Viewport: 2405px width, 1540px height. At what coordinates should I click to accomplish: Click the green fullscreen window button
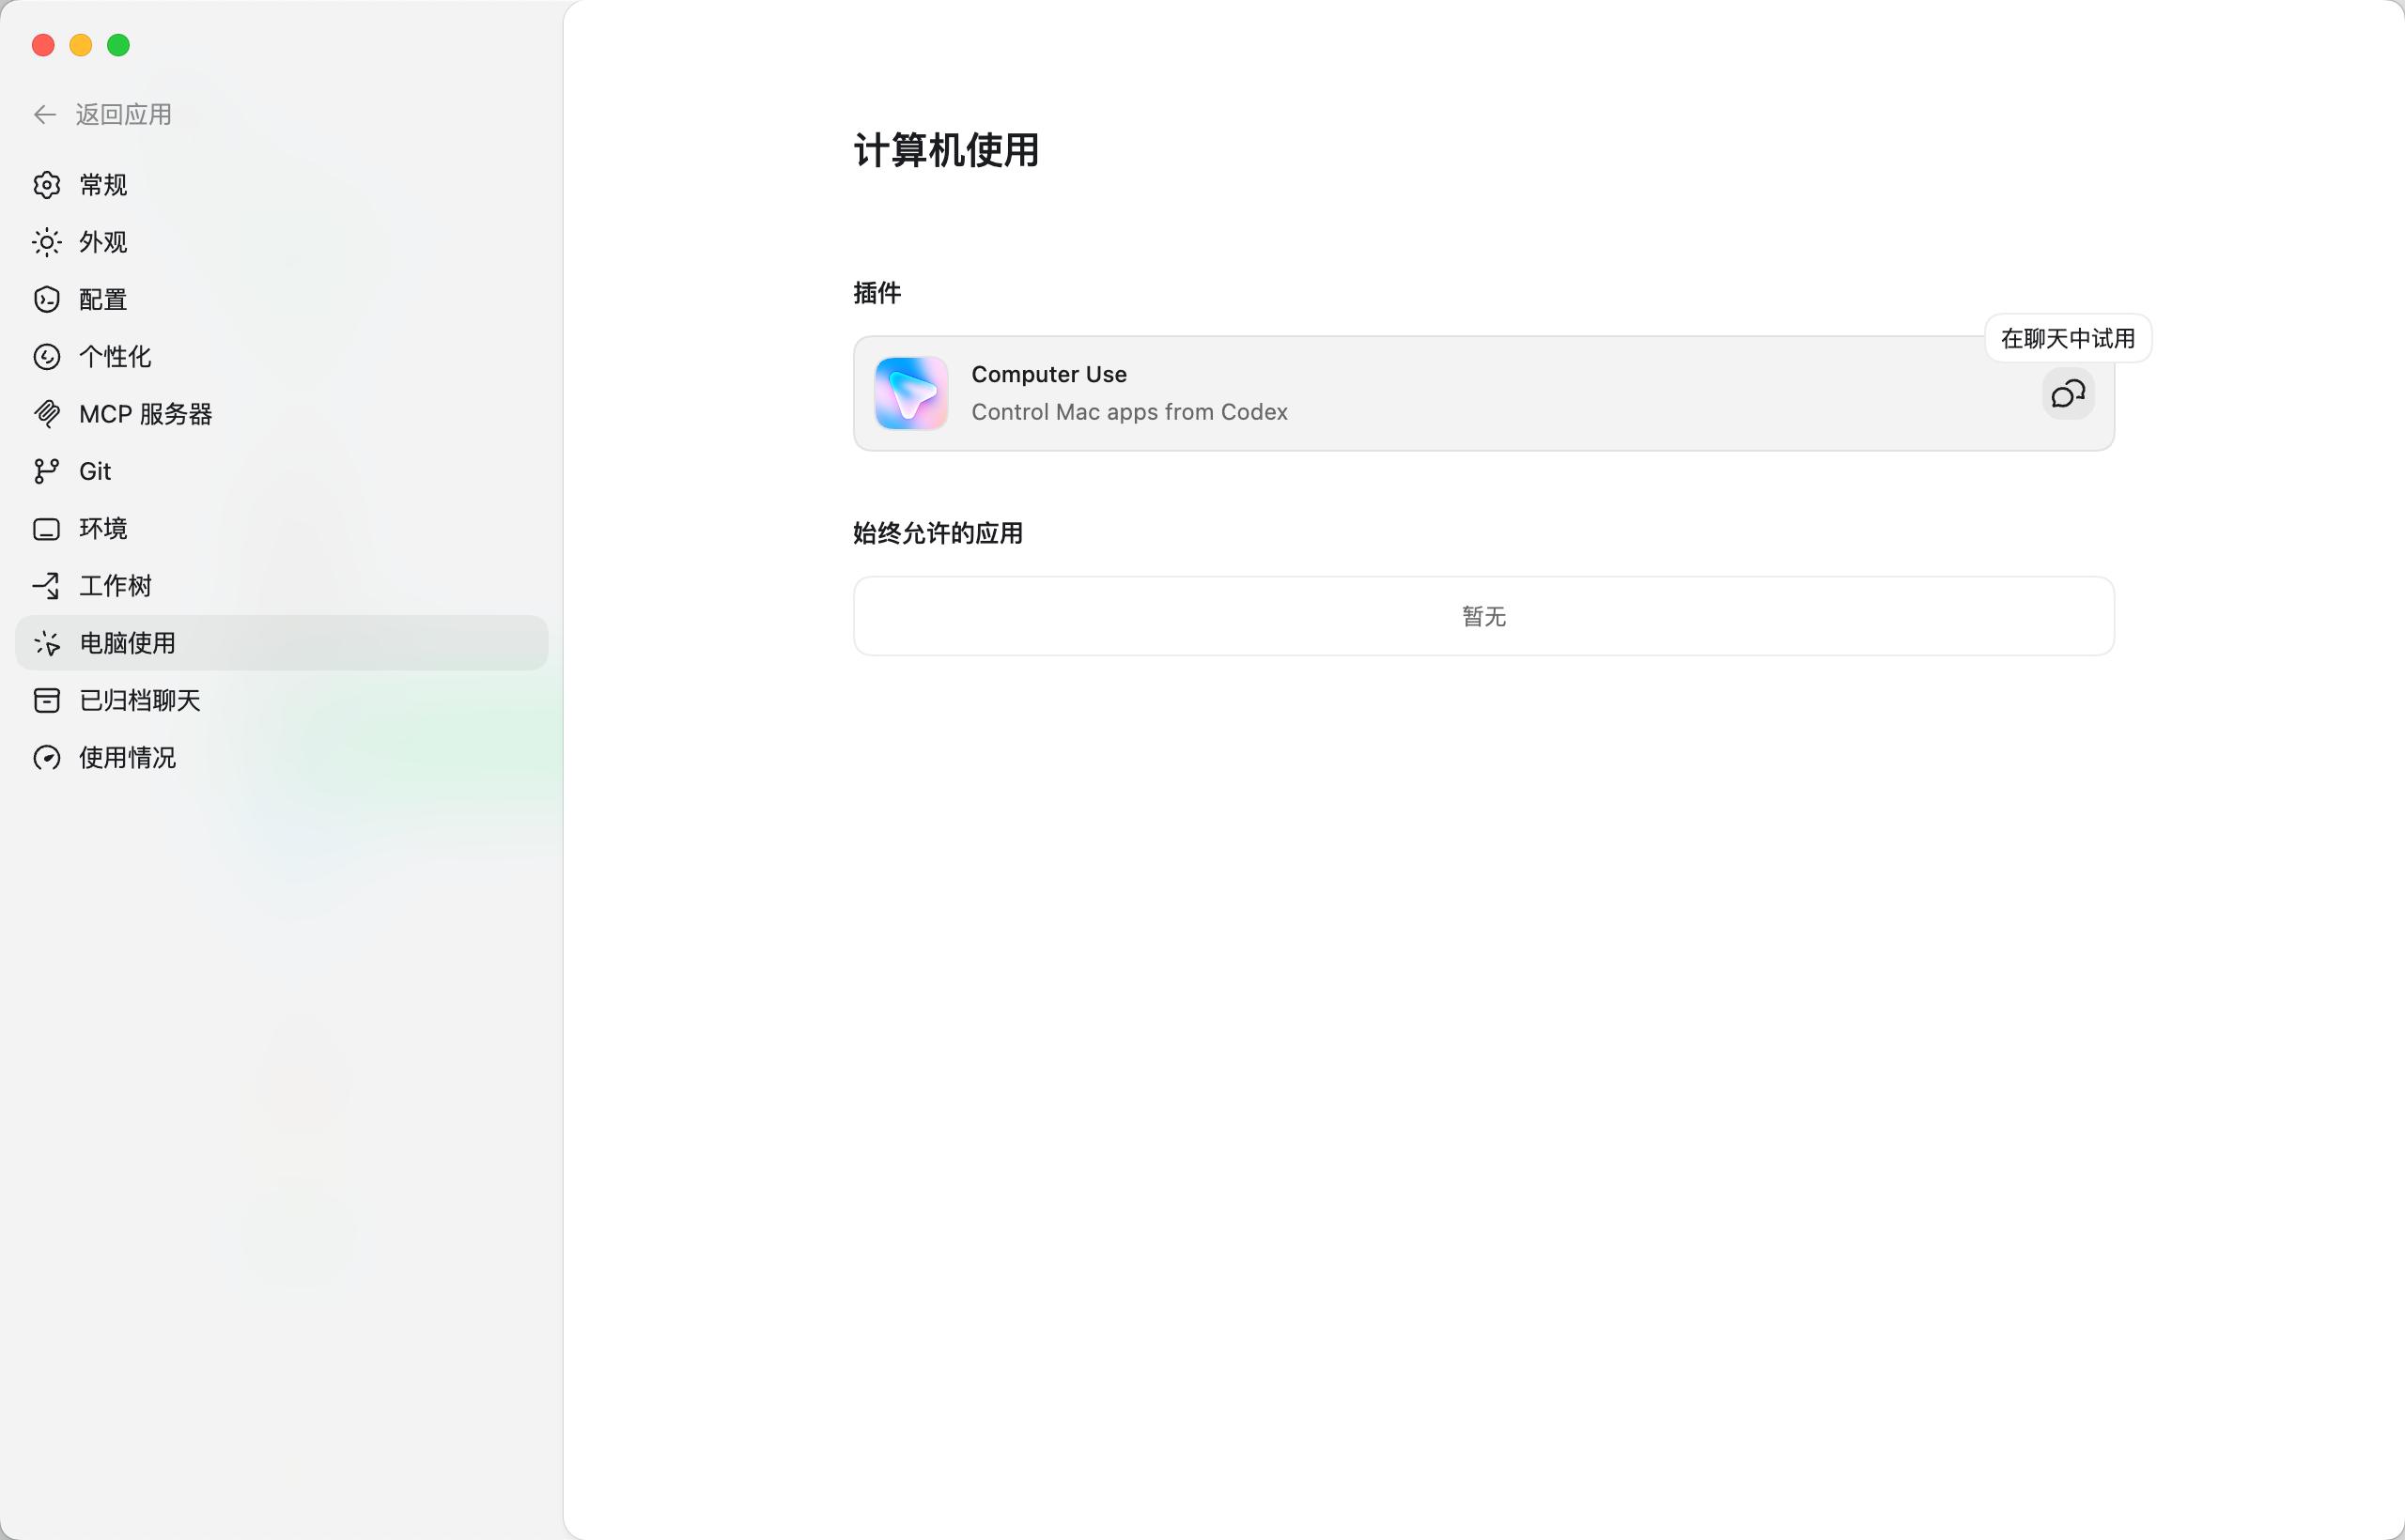tap(118, 45)
